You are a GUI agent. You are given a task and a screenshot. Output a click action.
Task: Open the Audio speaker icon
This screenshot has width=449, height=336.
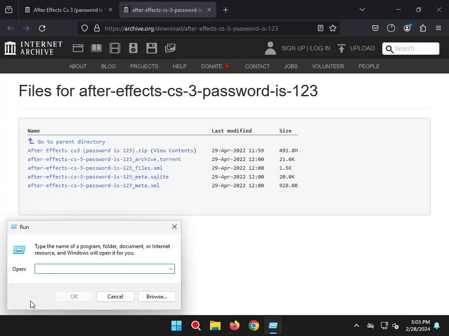[x=133, y=48]
